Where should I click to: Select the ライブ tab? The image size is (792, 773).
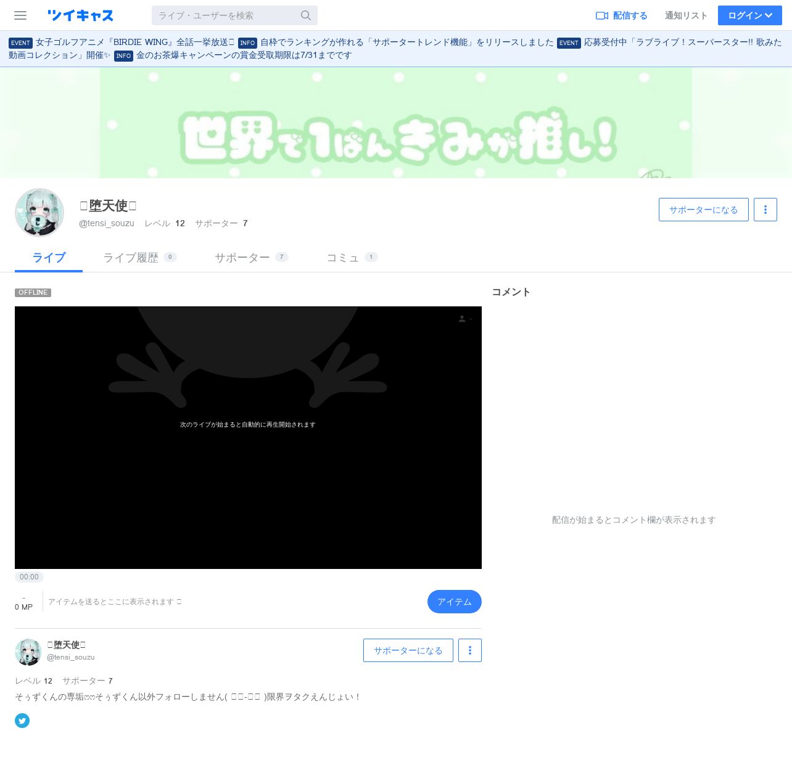point(49,258)
